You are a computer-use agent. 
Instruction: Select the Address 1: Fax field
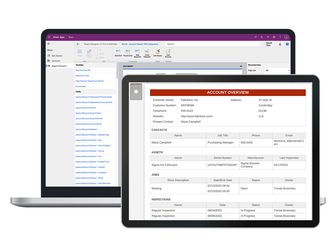click(x=88, y=156)
